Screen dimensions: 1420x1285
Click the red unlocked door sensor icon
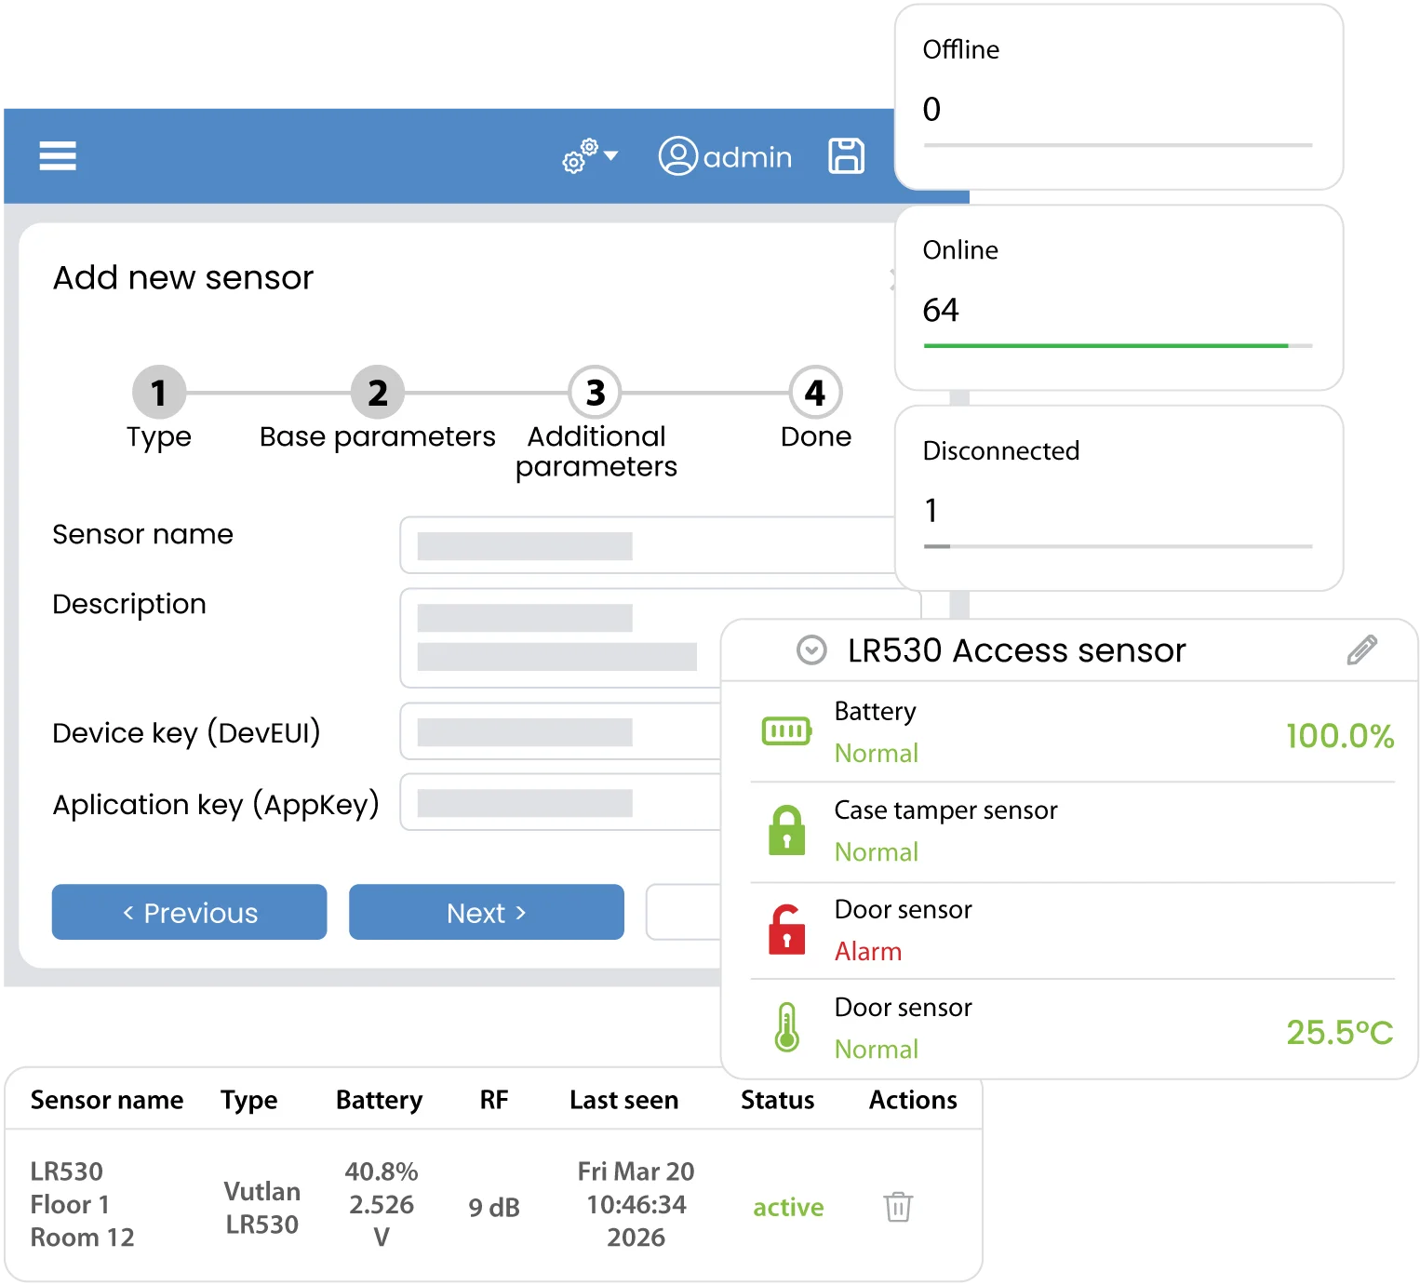click(786, 930)
